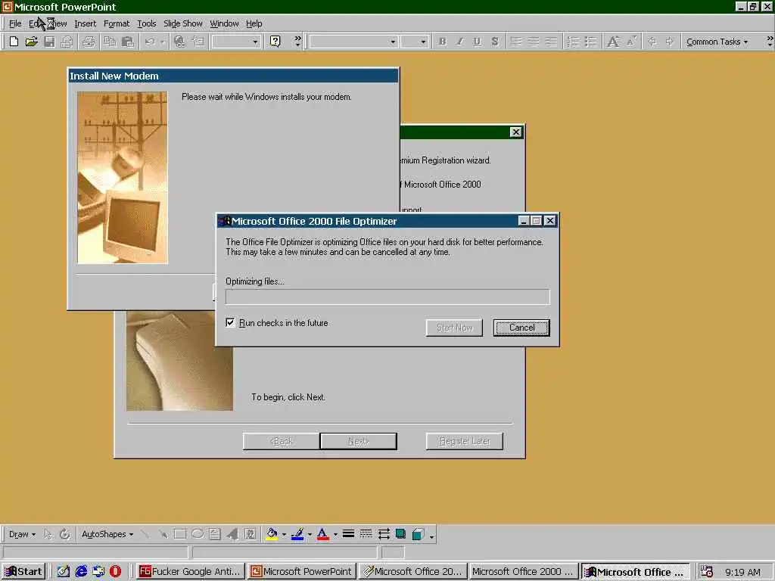This screenshot has width=775, height=581.
Task: Click the Show Desktop Quick Launch icon
Action: pyautogui.click(x=64, y=572)
